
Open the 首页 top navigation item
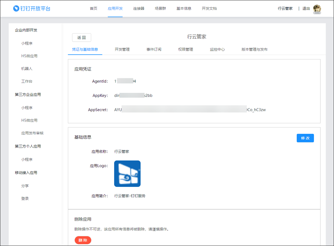[94, 8]
